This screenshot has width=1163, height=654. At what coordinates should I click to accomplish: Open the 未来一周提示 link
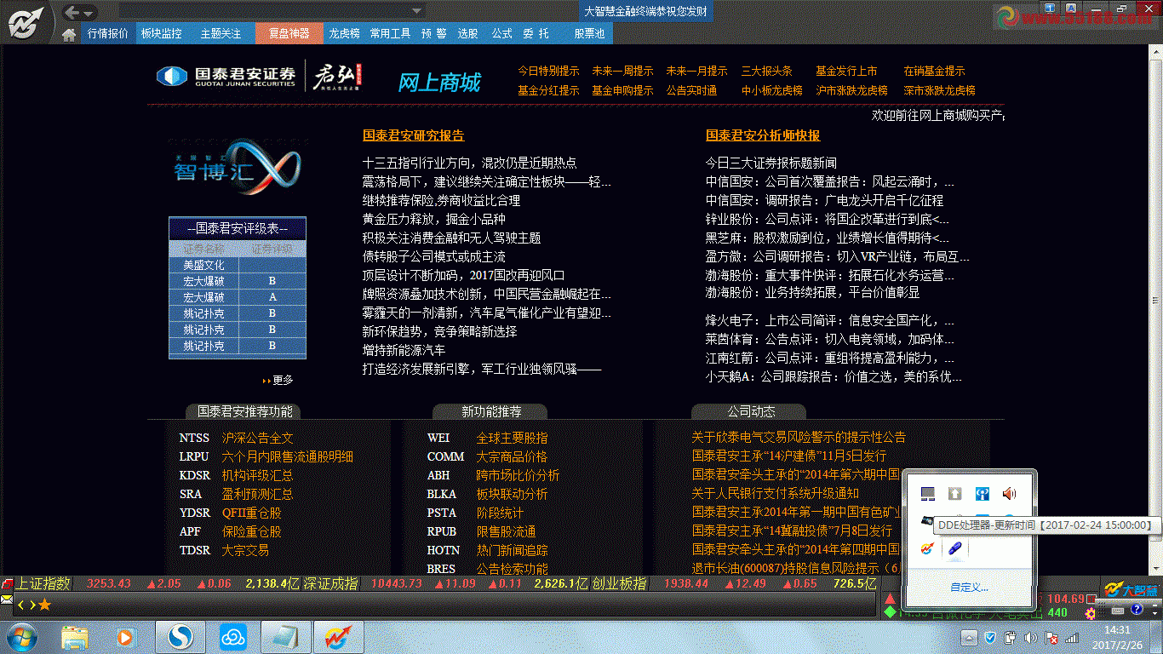coord(622,71)
